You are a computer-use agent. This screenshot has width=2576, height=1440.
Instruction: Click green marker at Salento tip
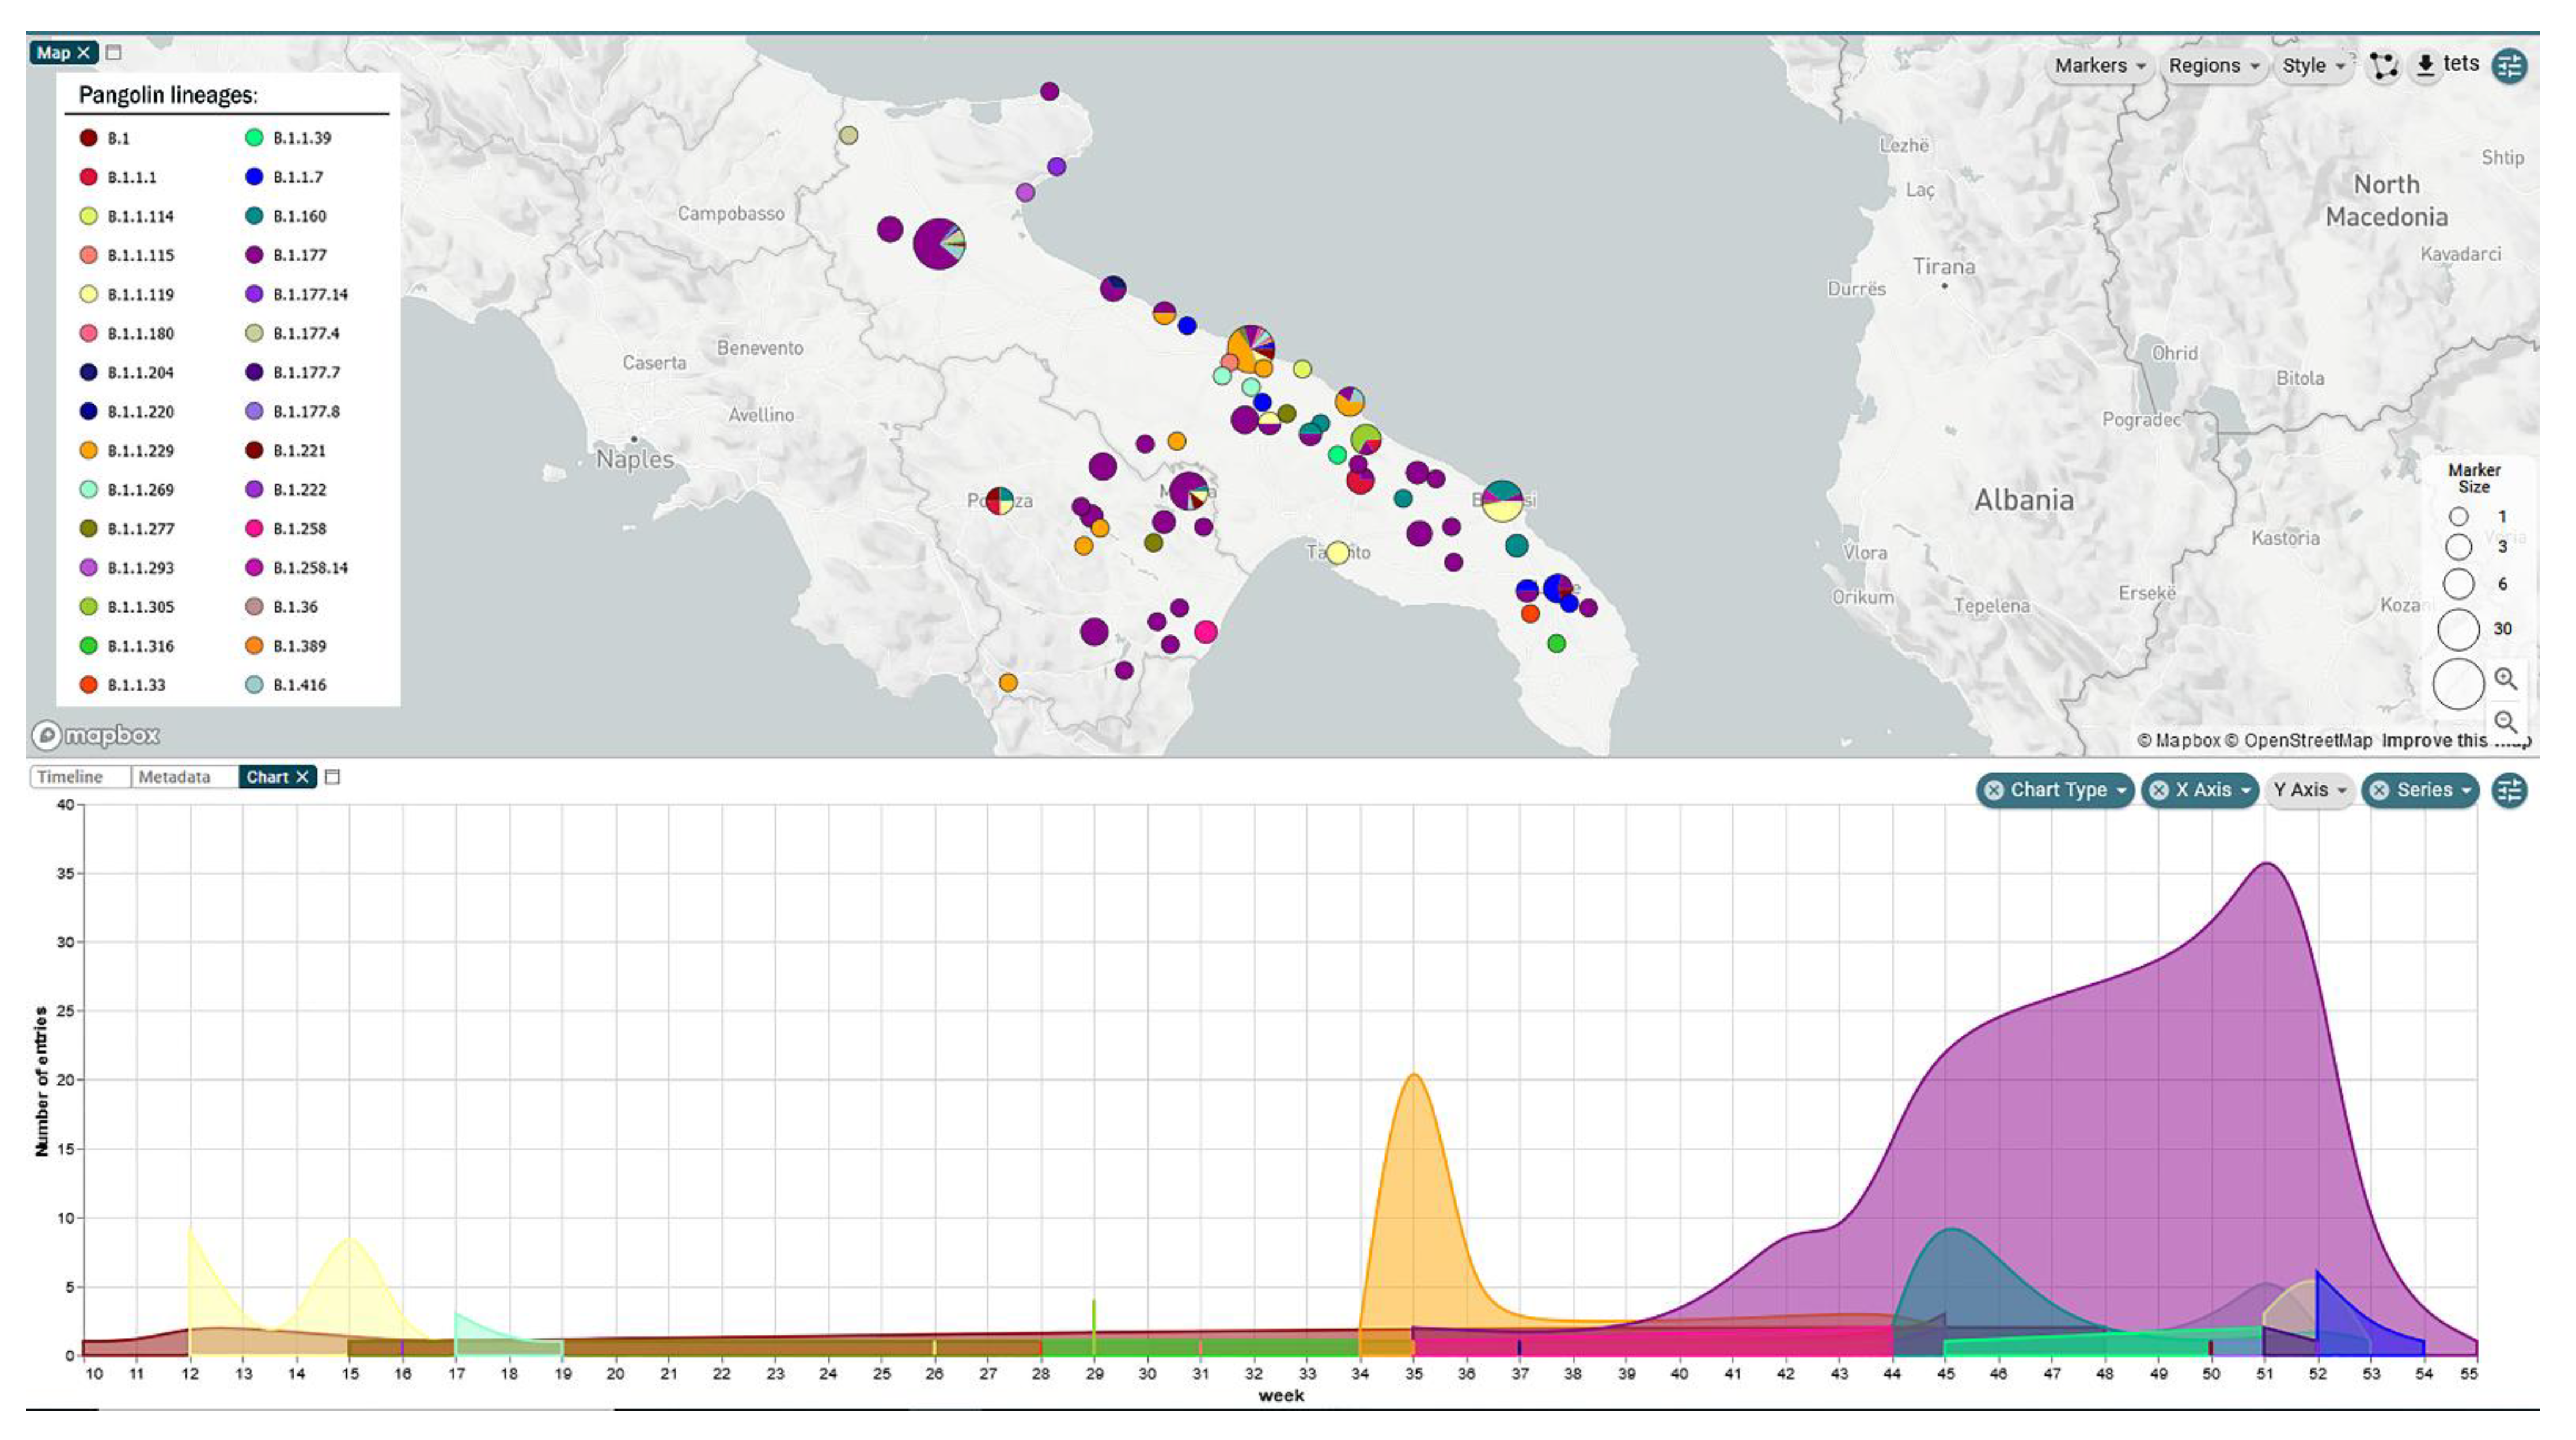[x=1556, y=644]
